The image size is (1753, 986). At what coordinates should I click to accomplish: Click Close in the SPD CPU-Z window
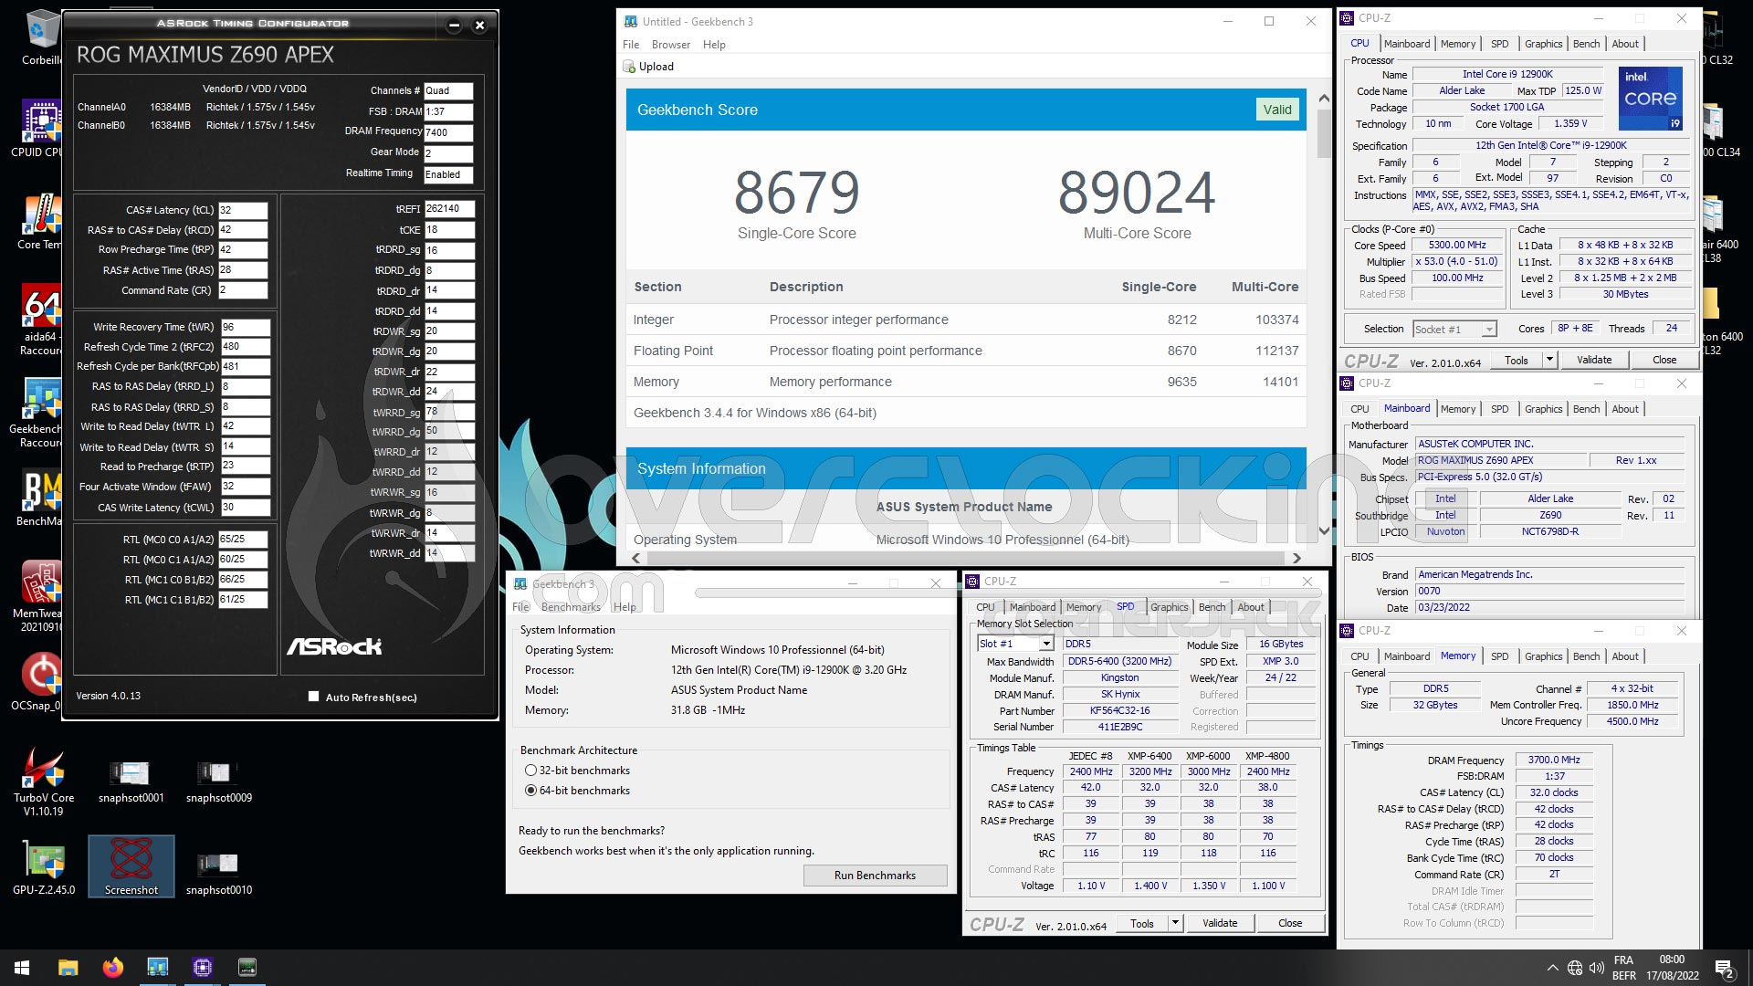click(x=1290, y=923)
